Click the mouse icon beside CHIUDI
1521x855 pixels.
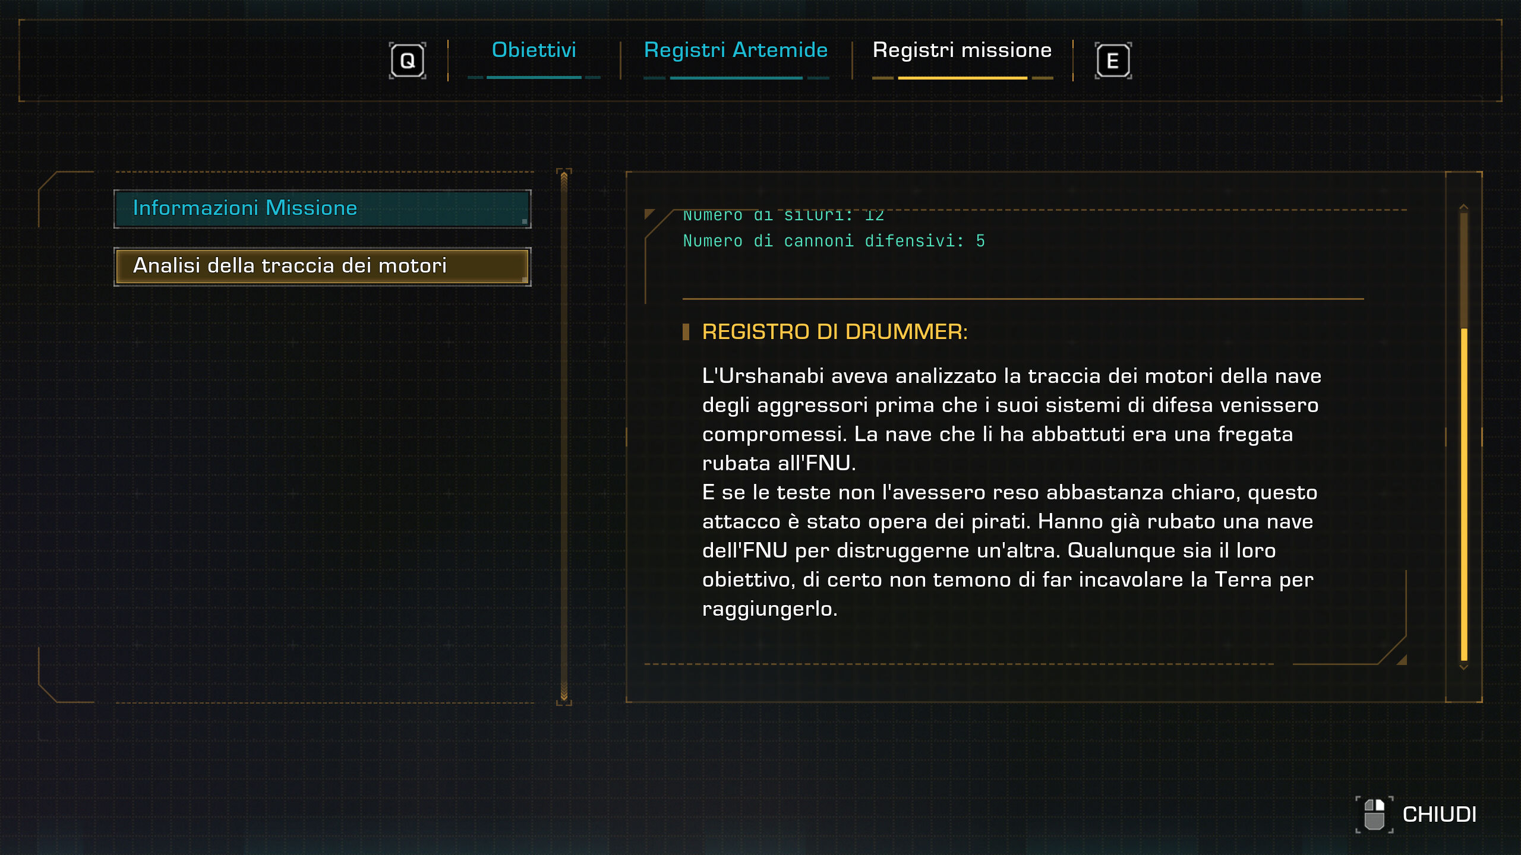tap(1374, 814)
